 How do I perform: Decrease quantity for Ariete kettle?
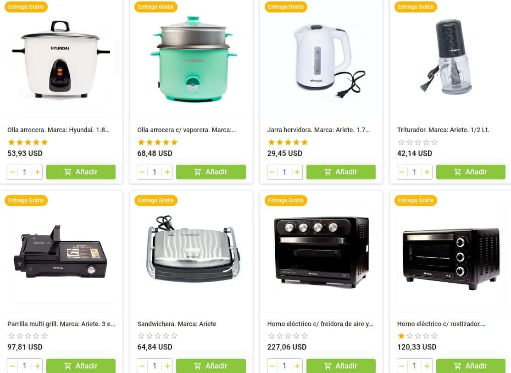coord(272,172)
